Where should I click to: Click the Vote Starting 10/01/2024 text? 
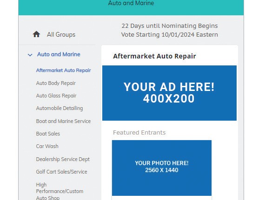(x=170, y=35)
